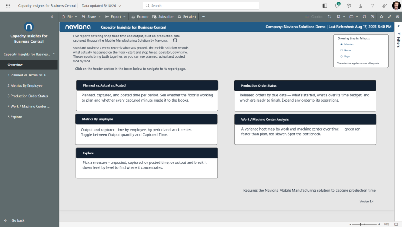Click the Explore card header
Screen dimensions: 402x227
point(147,153)
